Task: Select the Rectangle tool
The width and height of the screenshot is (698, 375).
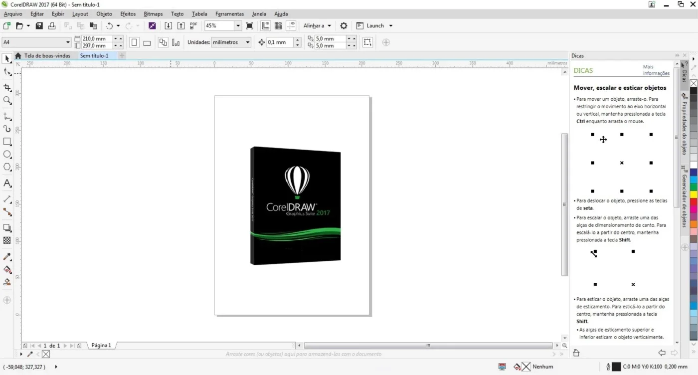Action: point(7,142)
